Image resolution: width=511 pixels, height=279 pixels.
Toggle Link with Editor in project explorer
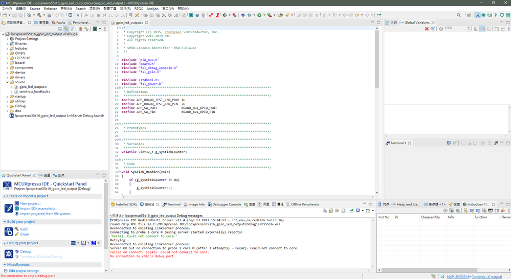66,29
